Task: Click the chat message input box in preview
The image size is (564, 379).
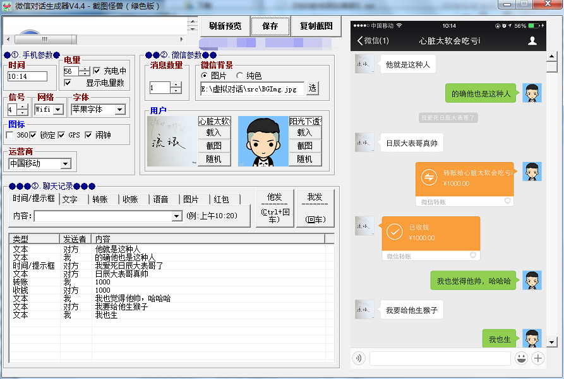Action: [x=440, y=358]
